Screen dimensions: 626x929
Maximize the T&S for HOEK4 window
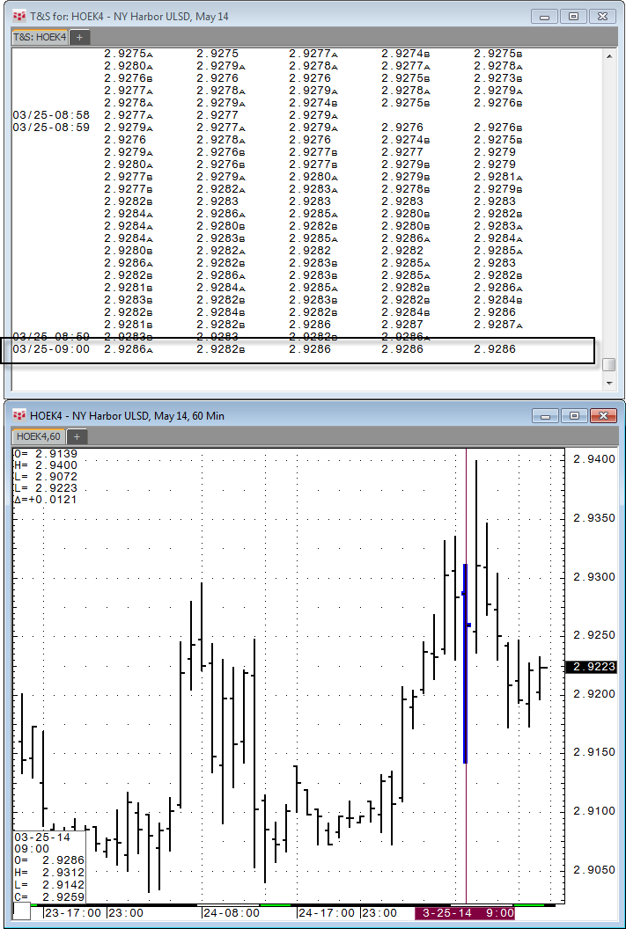[573, 16]
